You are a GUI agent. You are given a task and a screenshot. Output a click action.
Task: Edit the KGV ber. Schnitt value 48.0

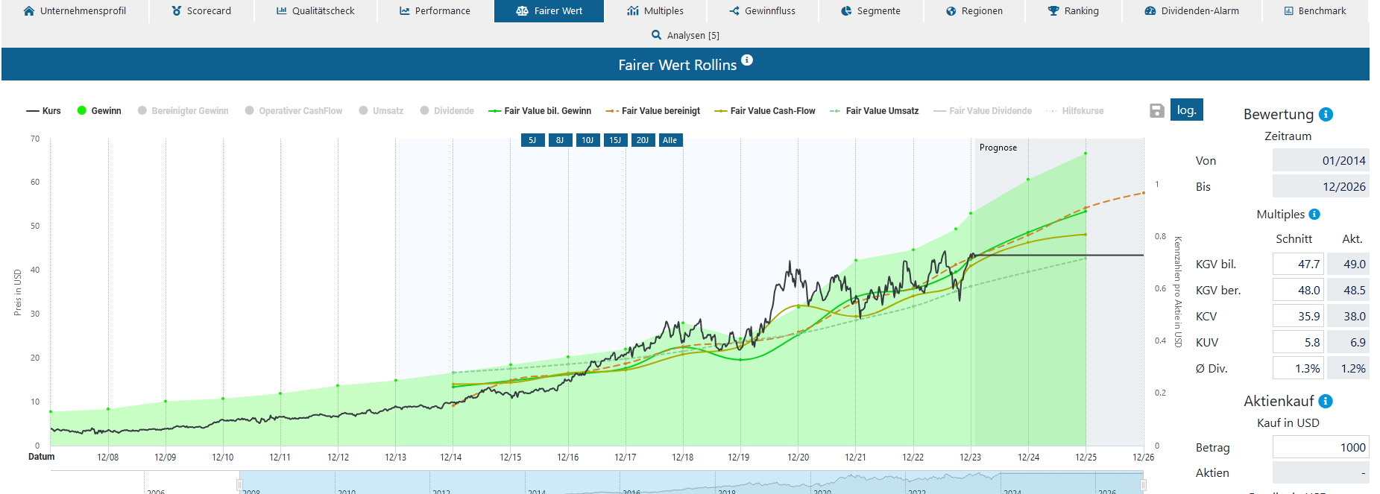click(1298, 290)
